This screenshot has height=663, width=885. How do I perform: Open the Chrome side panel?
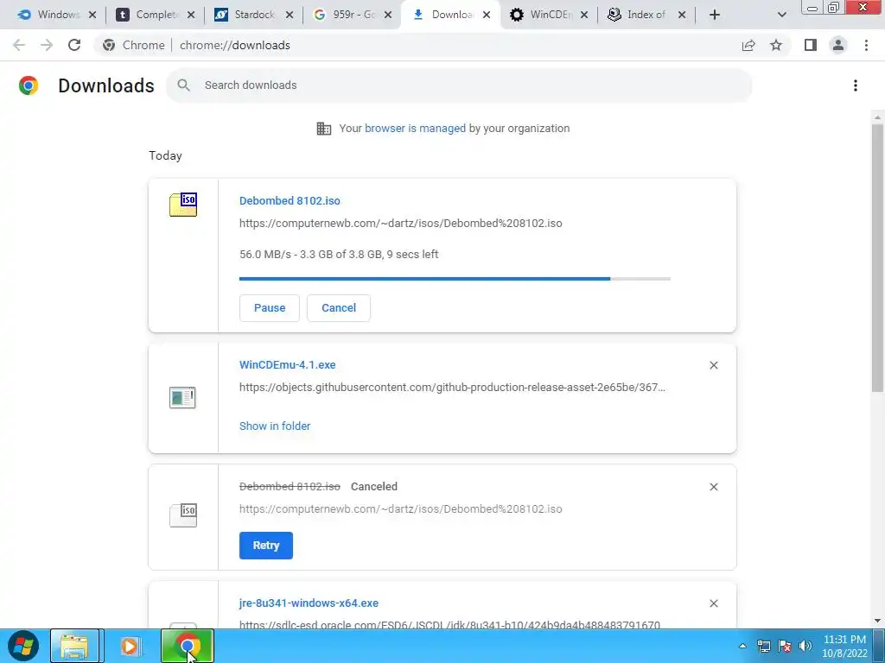[811, 45]
